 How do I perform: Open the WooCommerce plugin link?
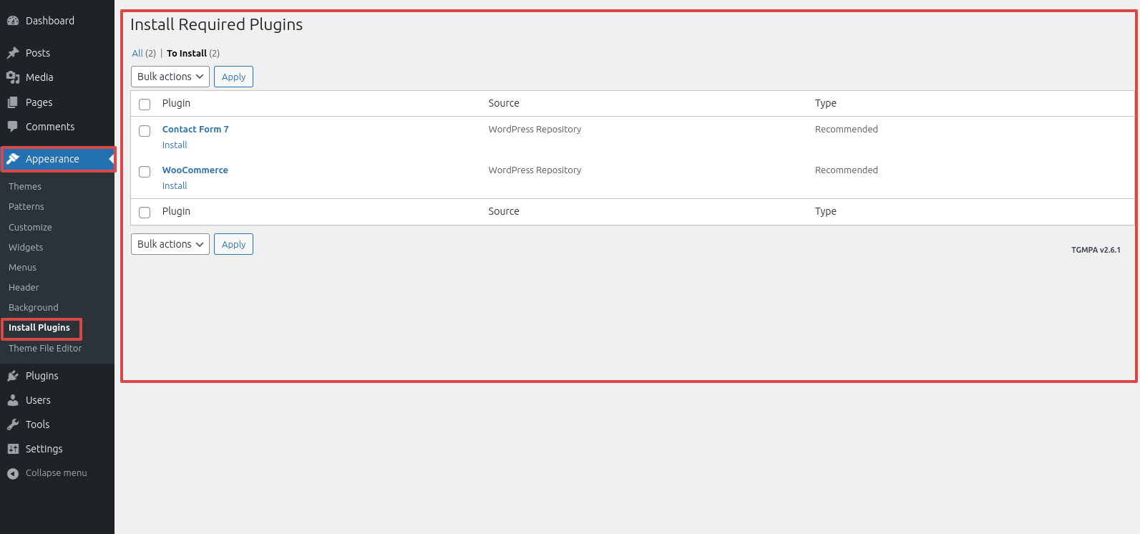195,170
